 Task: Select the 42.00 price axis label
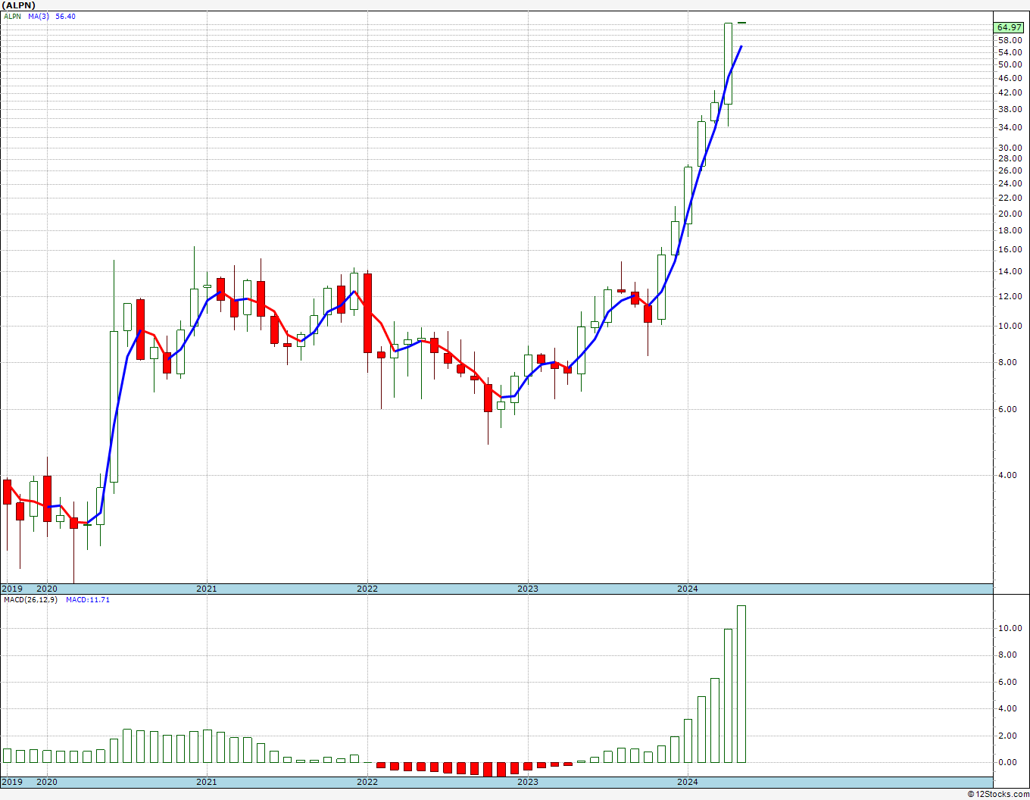coord(1010,92)
